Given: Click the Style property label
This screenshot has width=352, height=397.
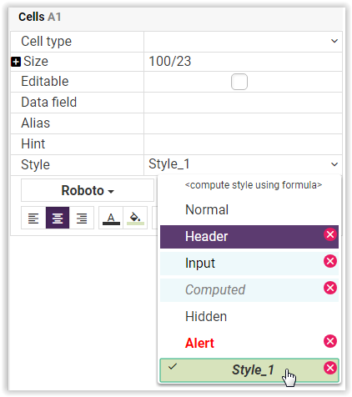Looking at the screenshot, I should tap(35, 164).
